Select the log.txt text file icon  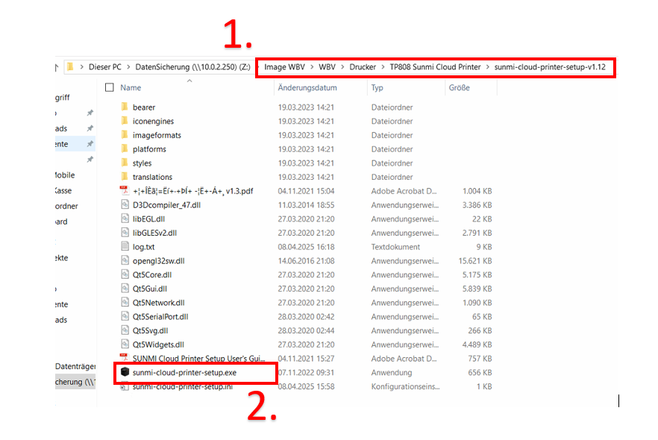pyautogui.click(x=125, y=247)
